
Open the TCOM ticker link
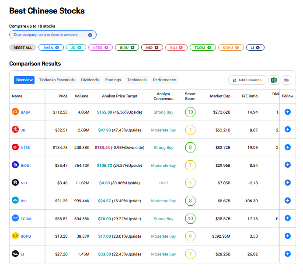pyautogui.click(x=26, y=219)
